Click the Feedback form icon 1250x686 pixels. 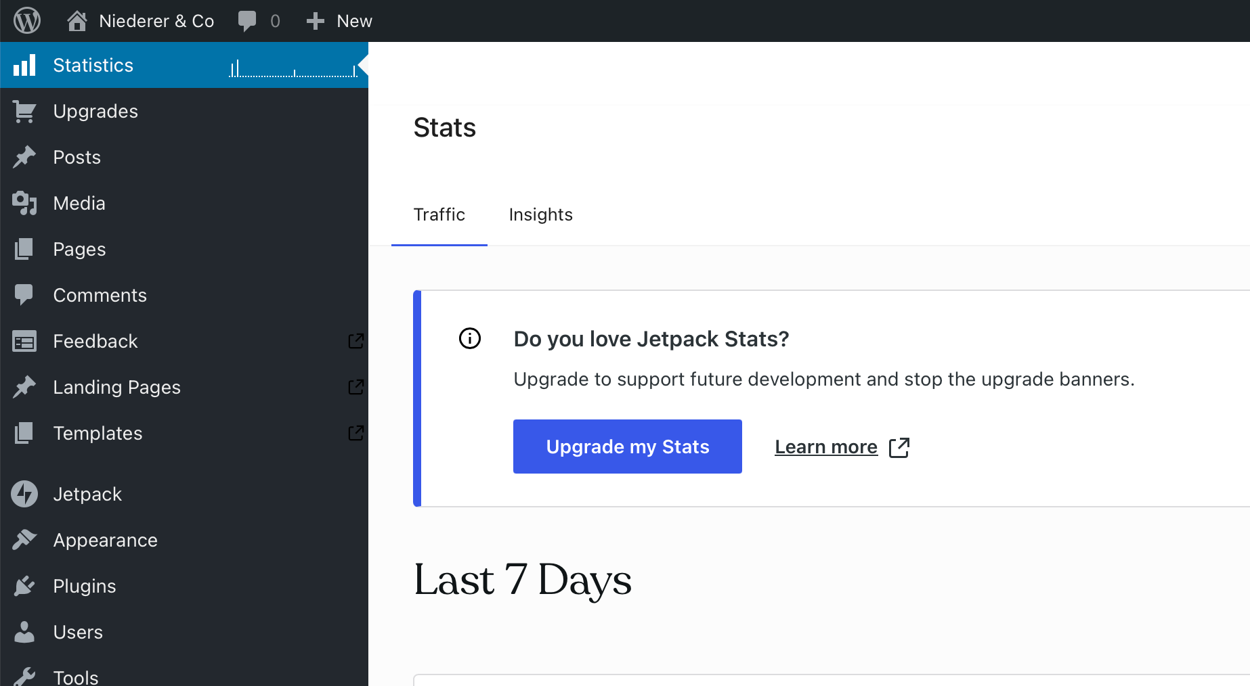coord(24,342)
